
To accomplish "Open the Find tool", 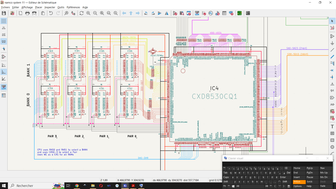I will pos(66,13).
